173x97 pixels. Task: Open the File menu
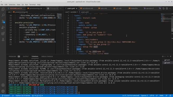(2, 5)
